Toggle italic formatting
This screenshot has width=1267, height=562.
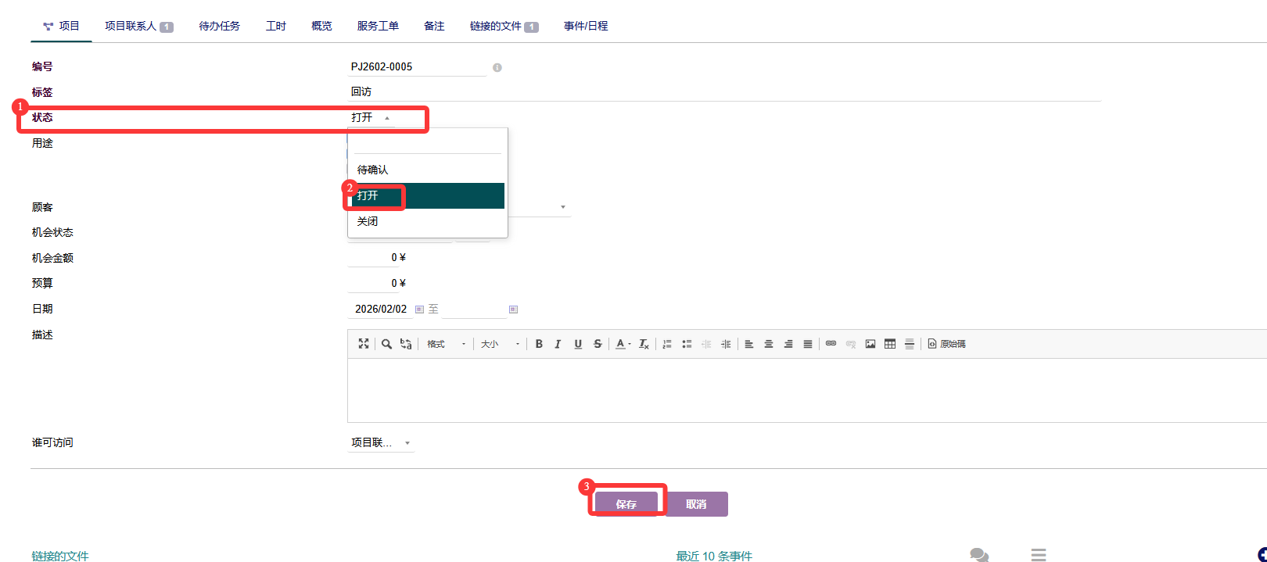[x=558, y=344]
